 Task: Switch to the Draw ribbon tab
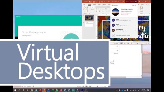coord(99,5)
